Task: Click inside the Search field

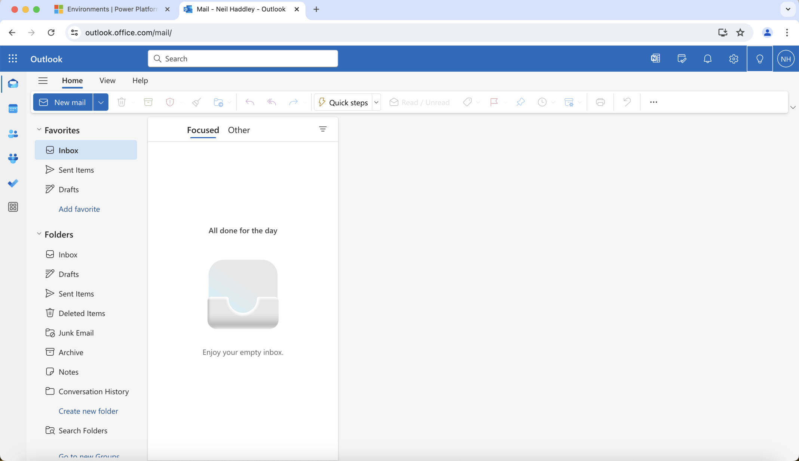Action: [x=242, y=58]
